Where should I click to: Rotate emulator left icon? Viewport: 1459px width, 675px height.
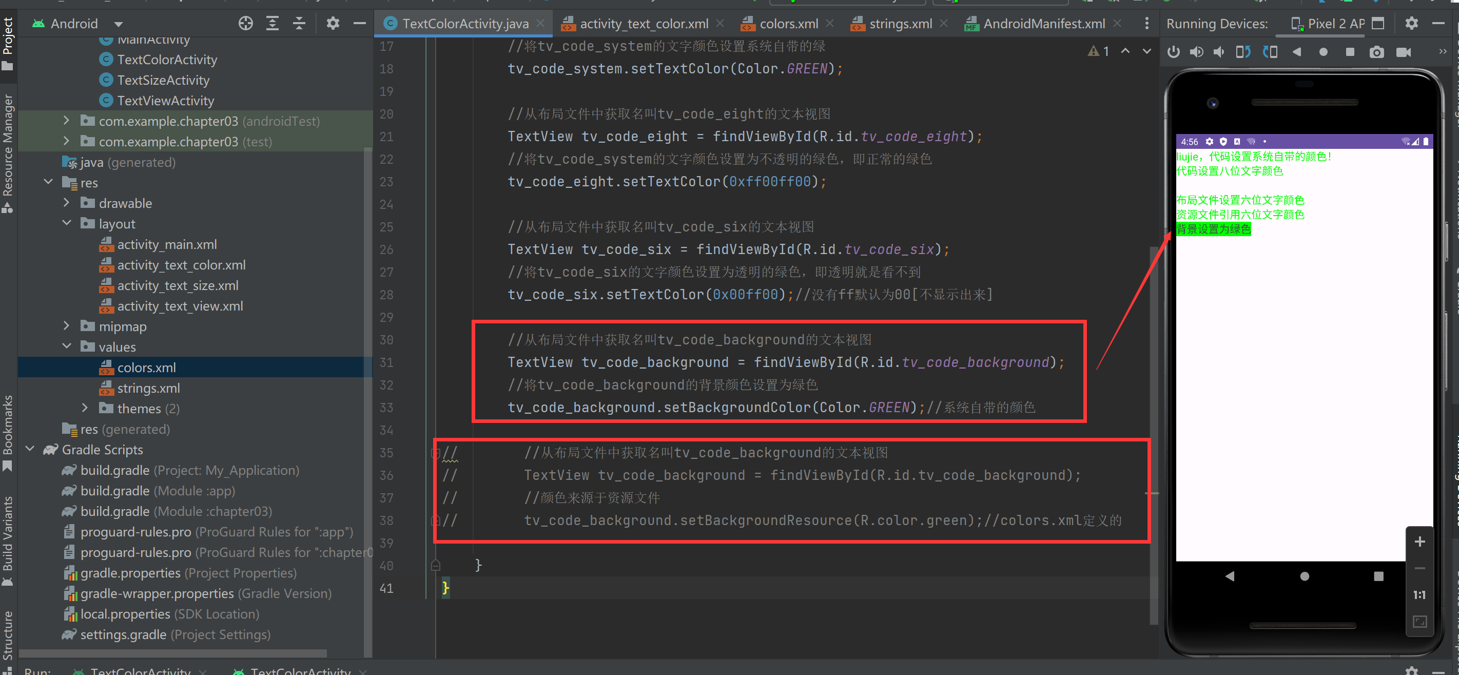[1242, 52]
